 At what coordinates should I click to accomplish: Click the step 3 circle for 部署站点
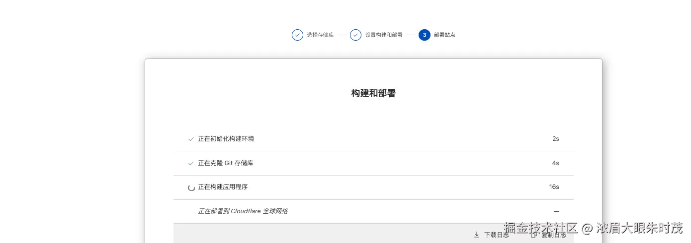(x=425, y=35)
